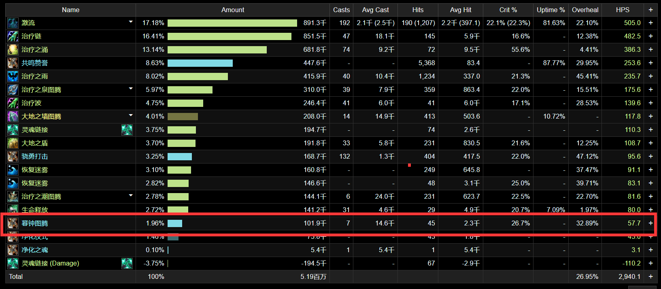Expand the 暮钟图腾 row with its plus button
661x289 pixels.
[650, 223]
